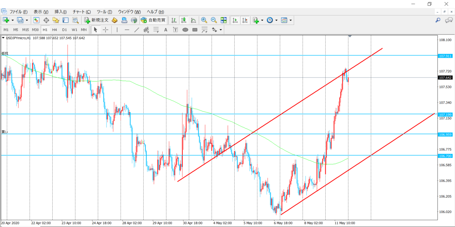The width and height of the screenshot is (455, 227).
Task: Zoom in on the chart
Action: point(204,20)
